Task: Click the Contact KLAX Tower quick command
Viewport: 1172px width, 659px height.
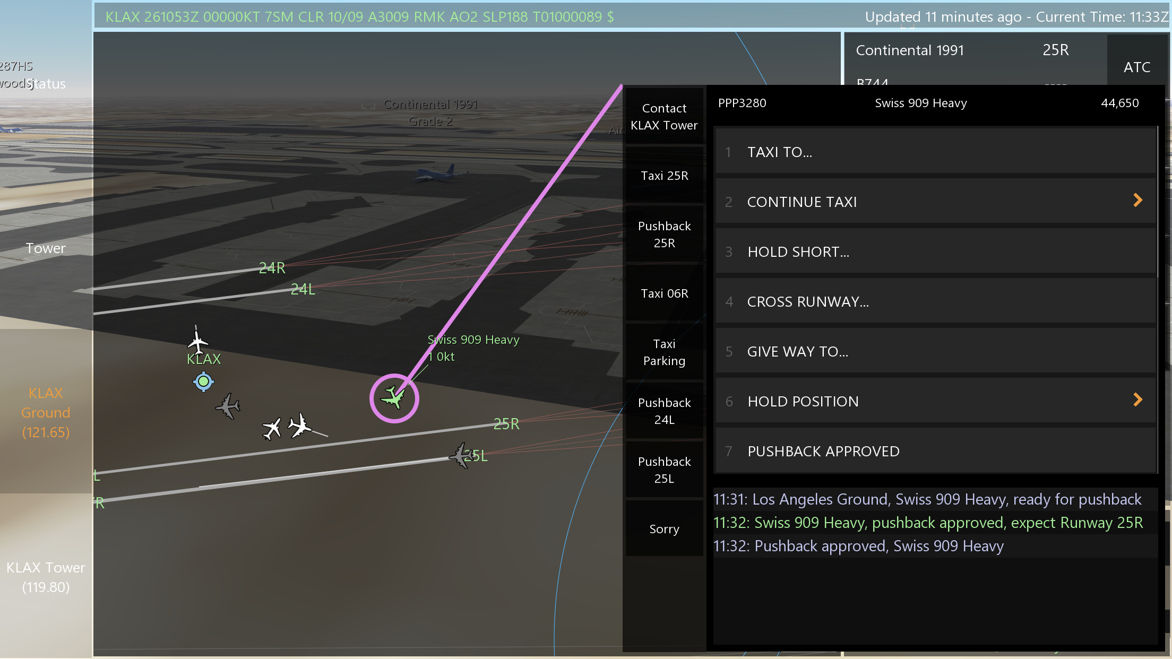Action: point(664,117)
